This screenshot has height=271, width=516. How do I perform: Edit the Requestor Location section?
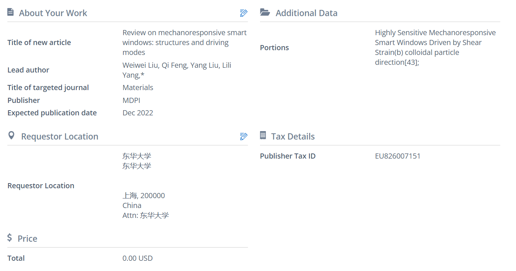click(x=244, y=137)
